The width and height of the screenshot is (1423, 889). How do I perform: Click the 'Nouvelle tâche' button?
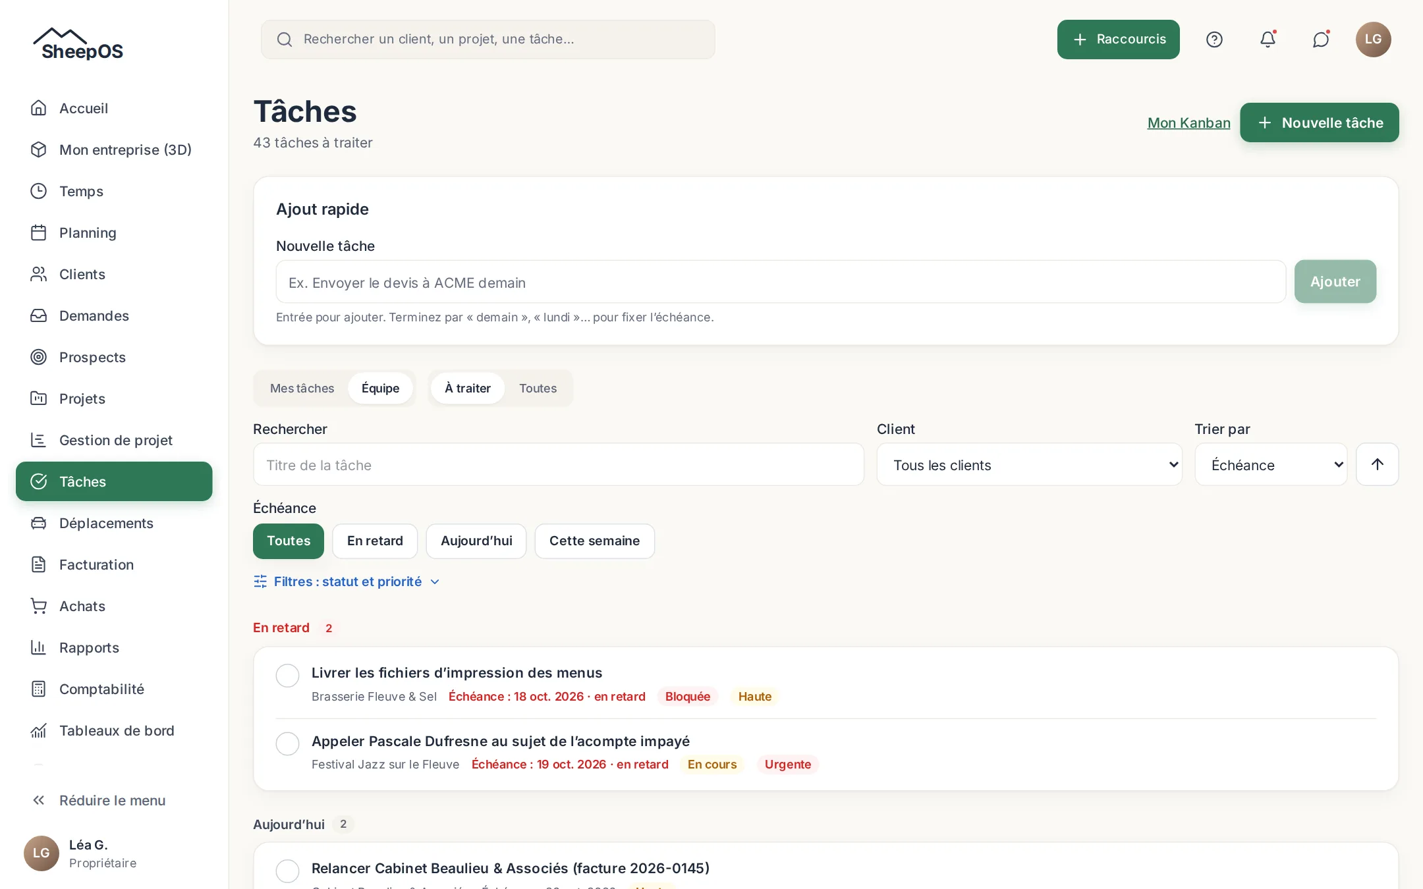coord(1320,122)
